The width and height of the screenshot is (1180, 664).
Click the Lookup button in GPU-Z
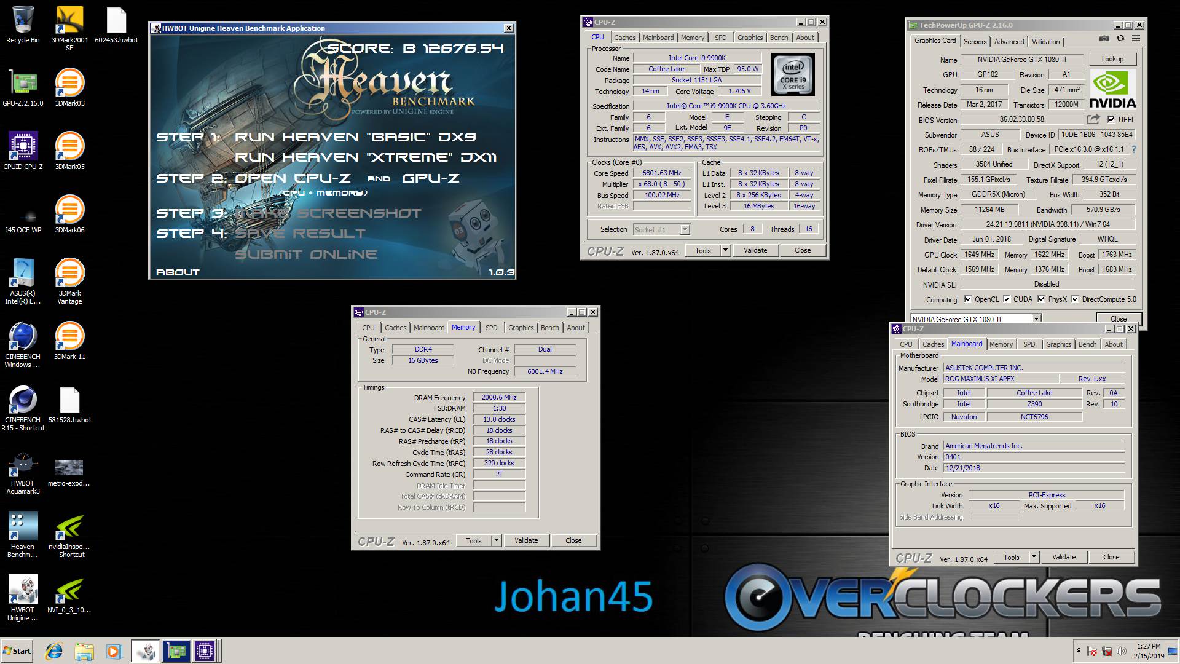[x=1112, y=59]
